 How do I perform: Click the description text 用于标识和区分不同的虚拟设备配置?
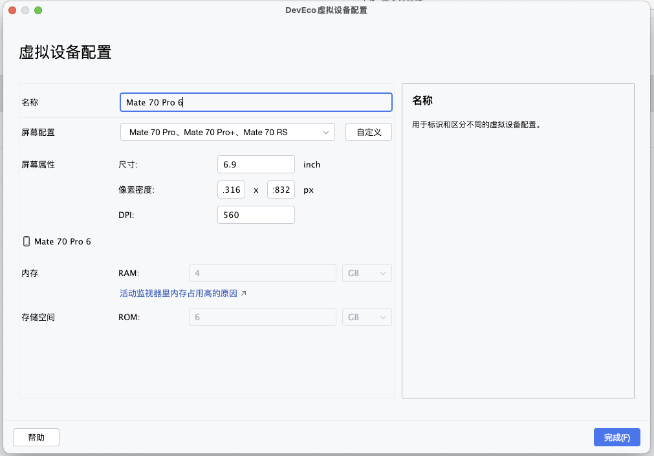click(476, 125)
